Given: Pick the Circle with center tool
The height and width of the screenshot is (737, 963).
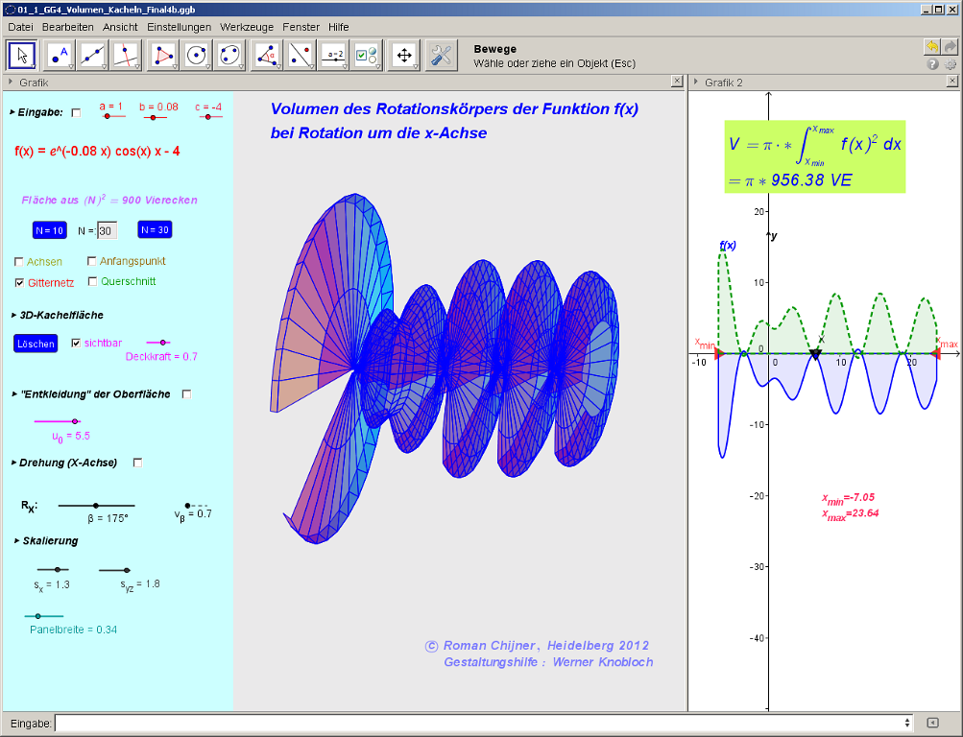Looking at the screenshot, I should pyautogui.click(x=196, y=56).
